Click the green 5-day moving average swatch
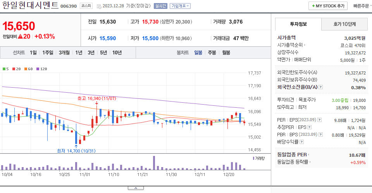 [x=4, y=69]
